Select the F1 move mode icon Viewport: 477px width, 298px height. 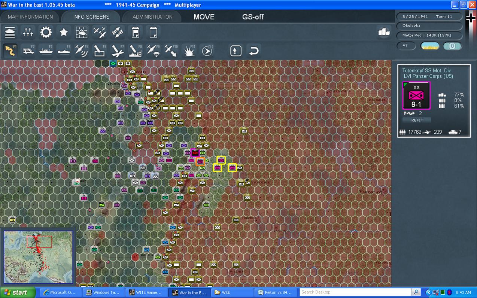tap(10, 50)
